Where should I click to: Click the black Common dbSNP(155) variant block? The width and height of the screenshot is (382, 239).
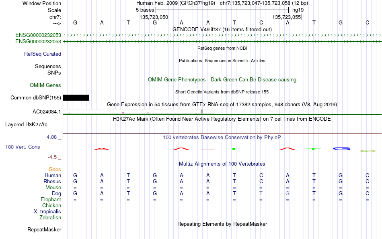pos(76,97)
